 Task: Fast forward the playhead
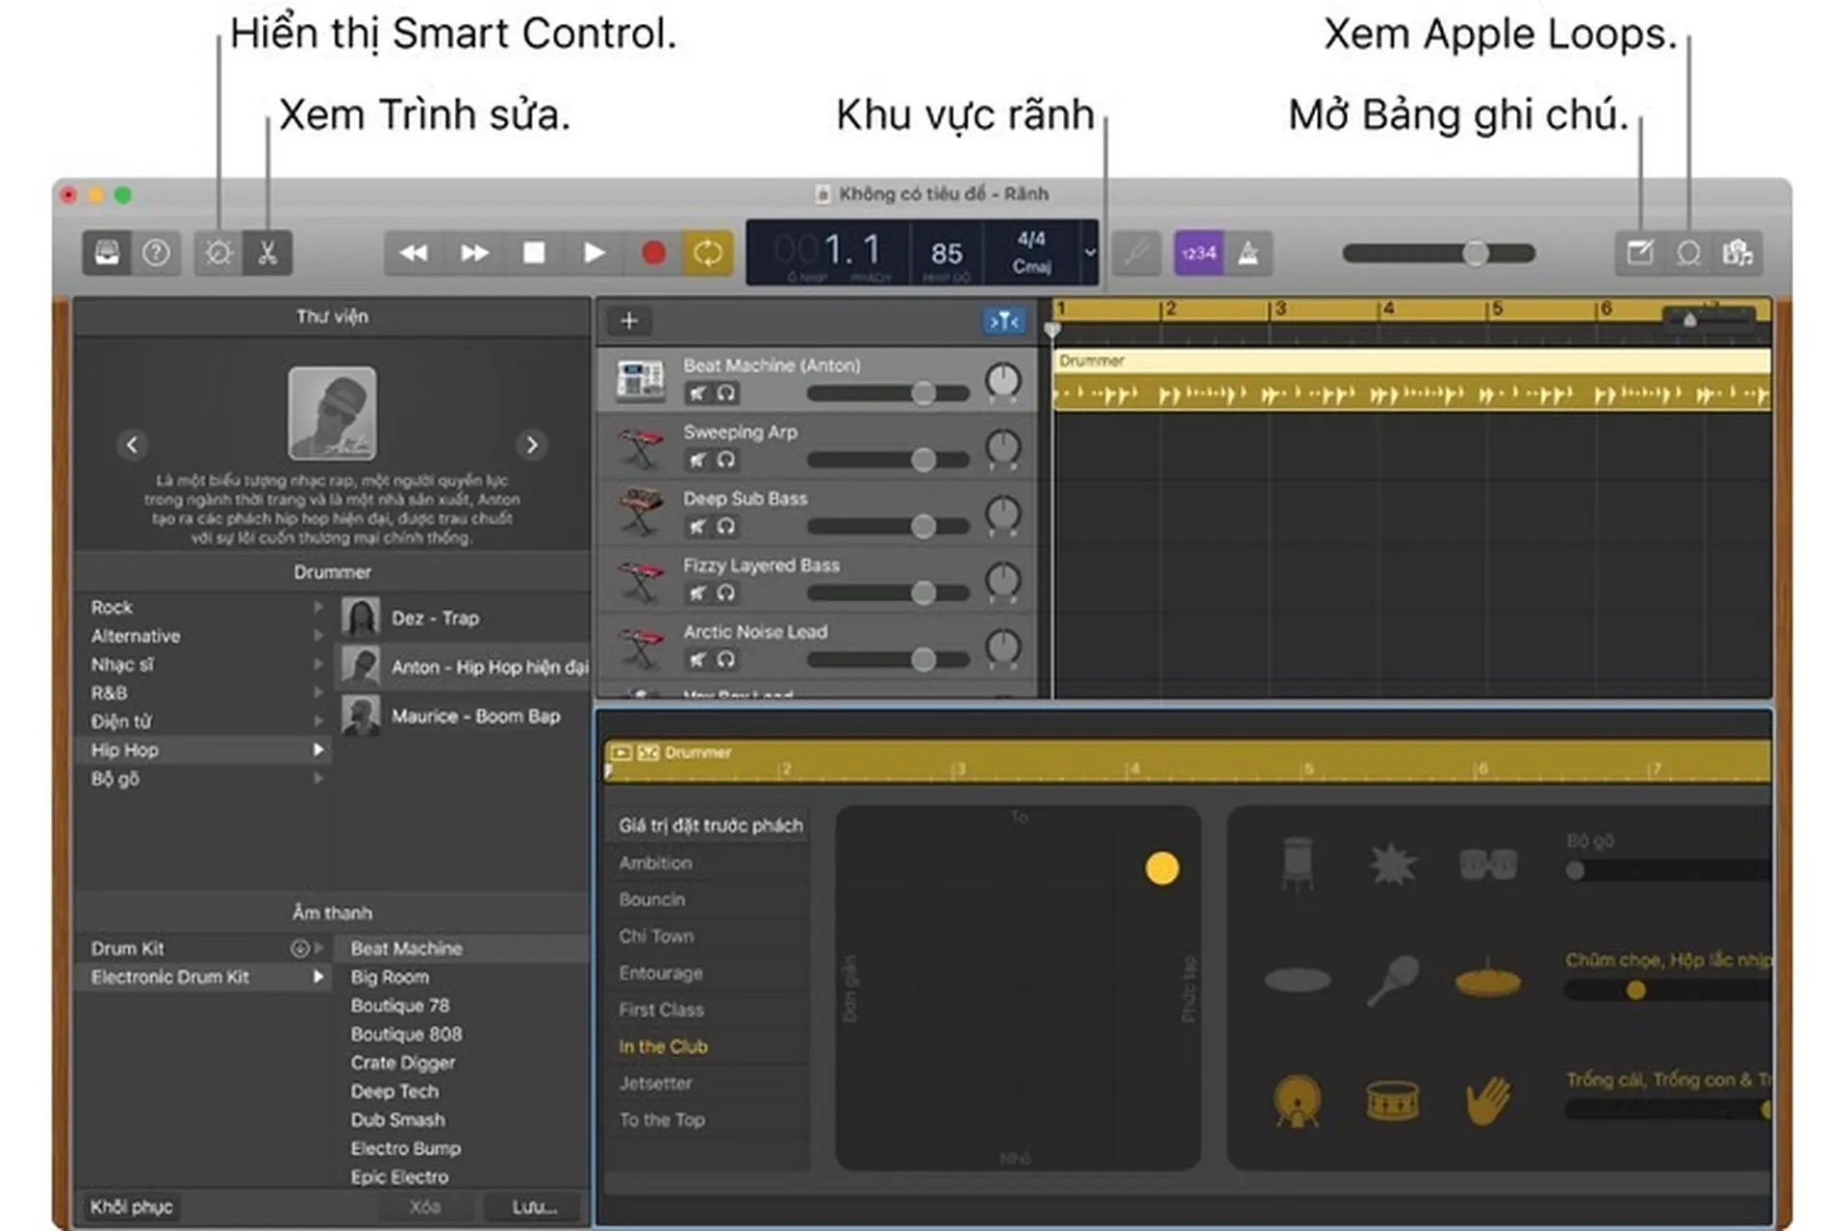(x=474, y=253)
